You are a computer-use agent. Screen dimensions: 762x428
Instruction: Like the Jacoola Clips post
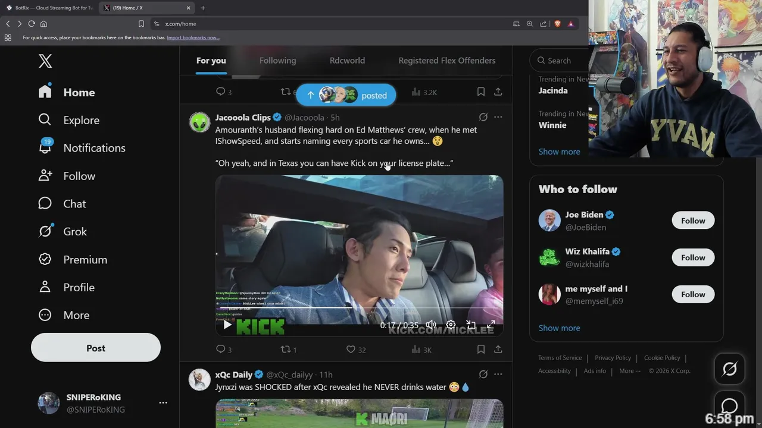pos(356,350)
